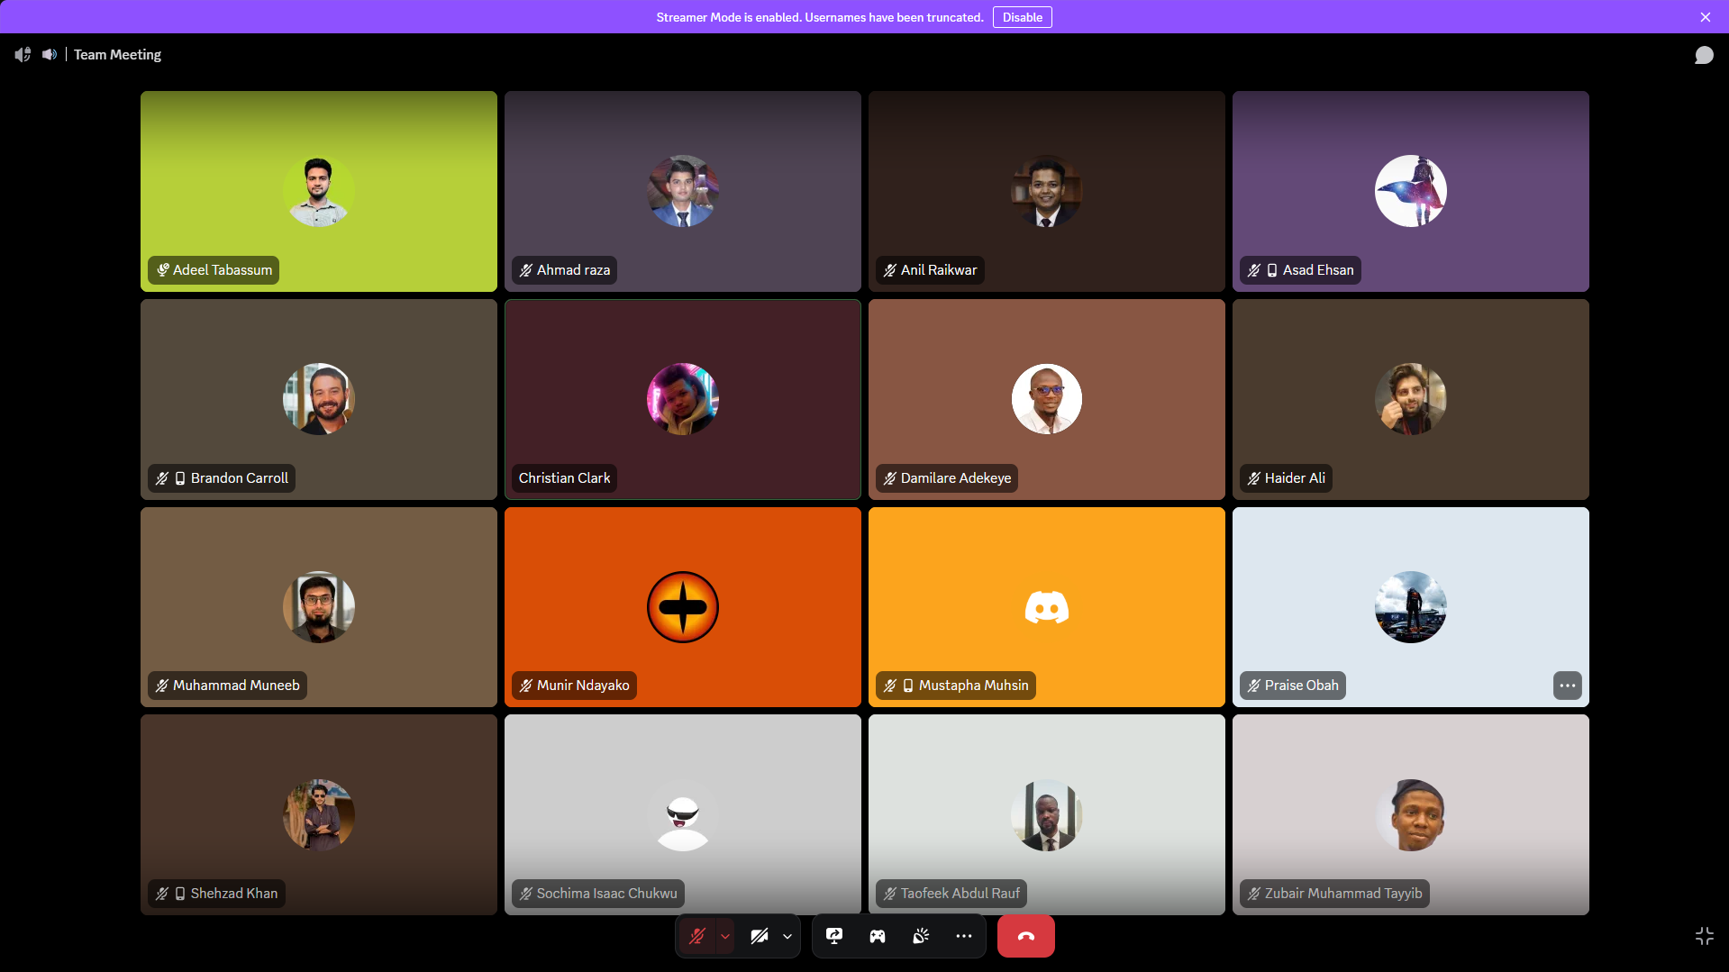1729x972 pixels.
Task: Click the locked voice channel icon
Action: pos(23,55)
